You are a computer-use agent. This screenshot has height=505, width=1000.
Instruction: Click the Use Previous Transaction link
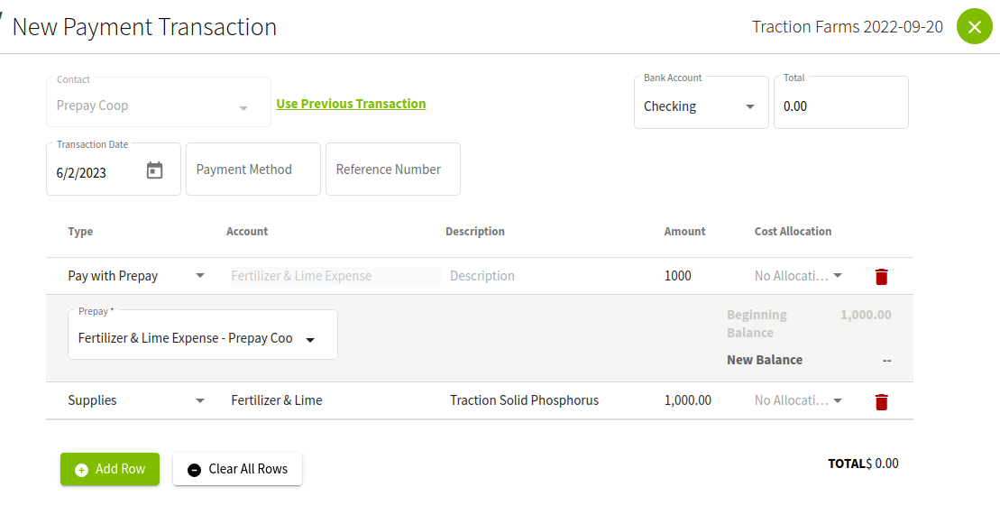tap(351, 104)
